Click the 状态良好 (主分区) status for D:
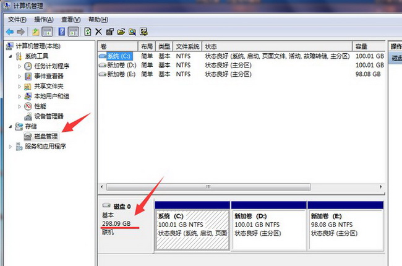The width and height of the screenshot is (402, 266). pos(228,65)
